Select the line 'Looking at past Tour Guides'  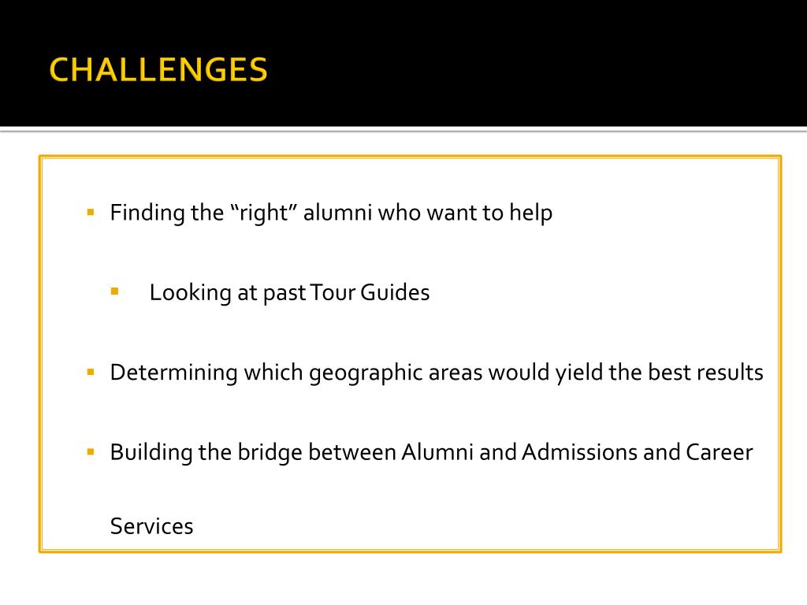pyautogui.click(x=289, y=293)
